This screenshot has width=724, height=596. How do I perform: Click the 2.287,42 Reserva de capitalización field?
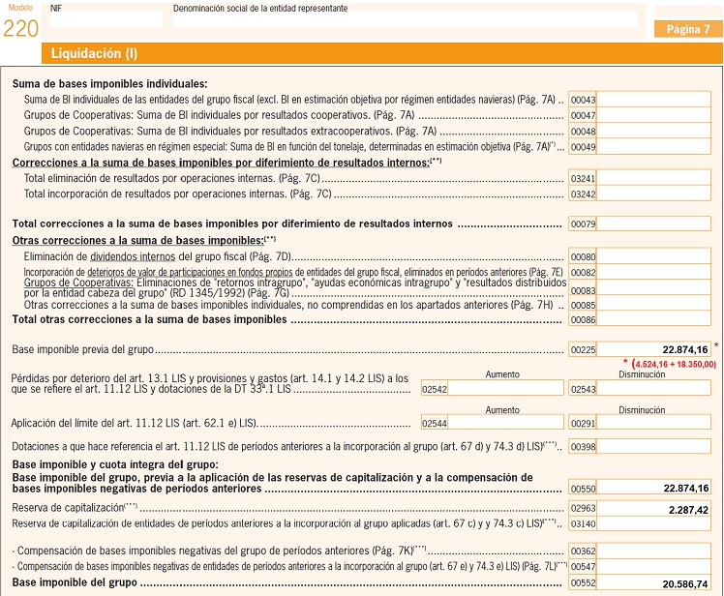(x=653, y=509)
